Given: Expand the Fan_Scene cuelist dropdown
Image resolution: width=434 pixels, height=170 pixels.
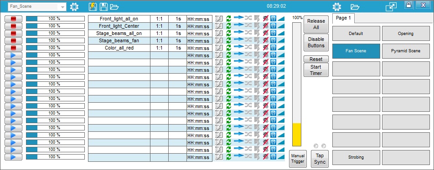Looking at the screenshot, I should tap(63, 7).
